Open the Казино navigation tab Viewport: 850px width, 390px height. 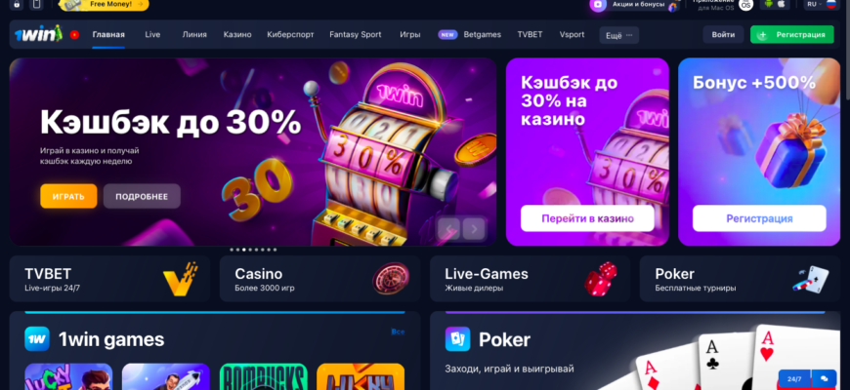pyautogui.click(x=237, y=35)
